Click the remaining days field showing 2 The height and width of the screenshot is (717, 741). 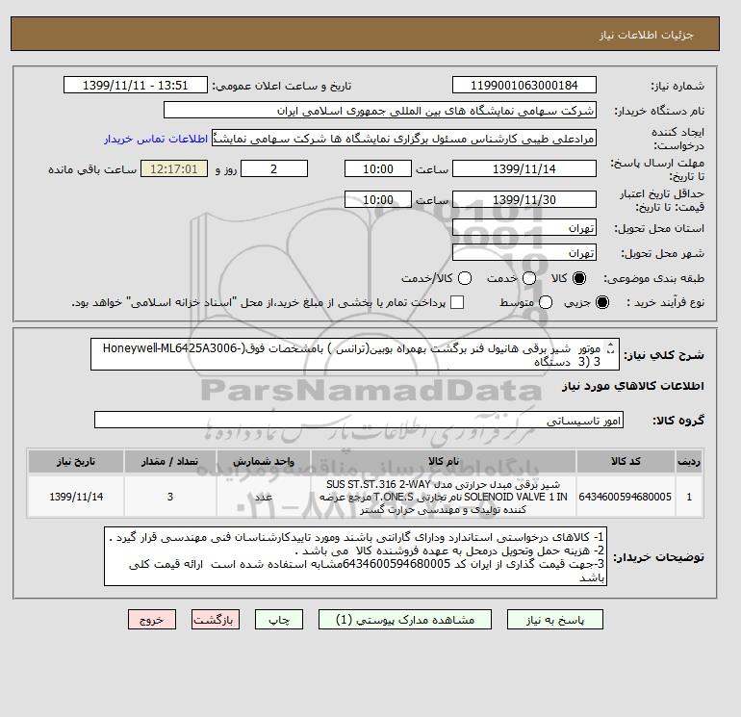coord(274,168)
